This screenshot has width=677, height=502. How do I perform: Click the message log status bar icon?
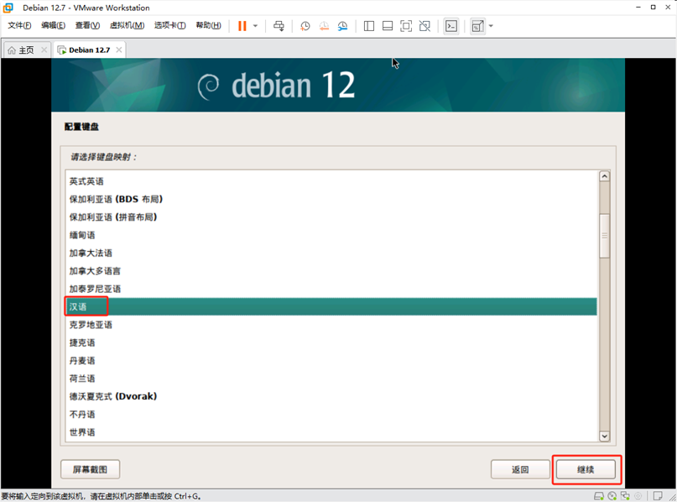(x=658, y=496)
